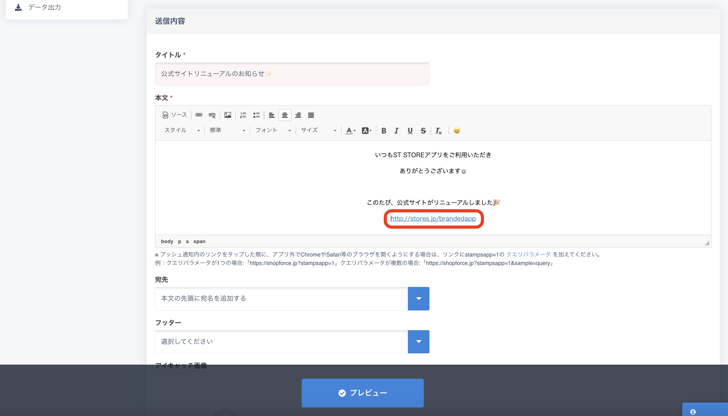Viewport: 728px width, 416px height.
Task: Open the スタイル style dropdown
Action: click(182, 130)
